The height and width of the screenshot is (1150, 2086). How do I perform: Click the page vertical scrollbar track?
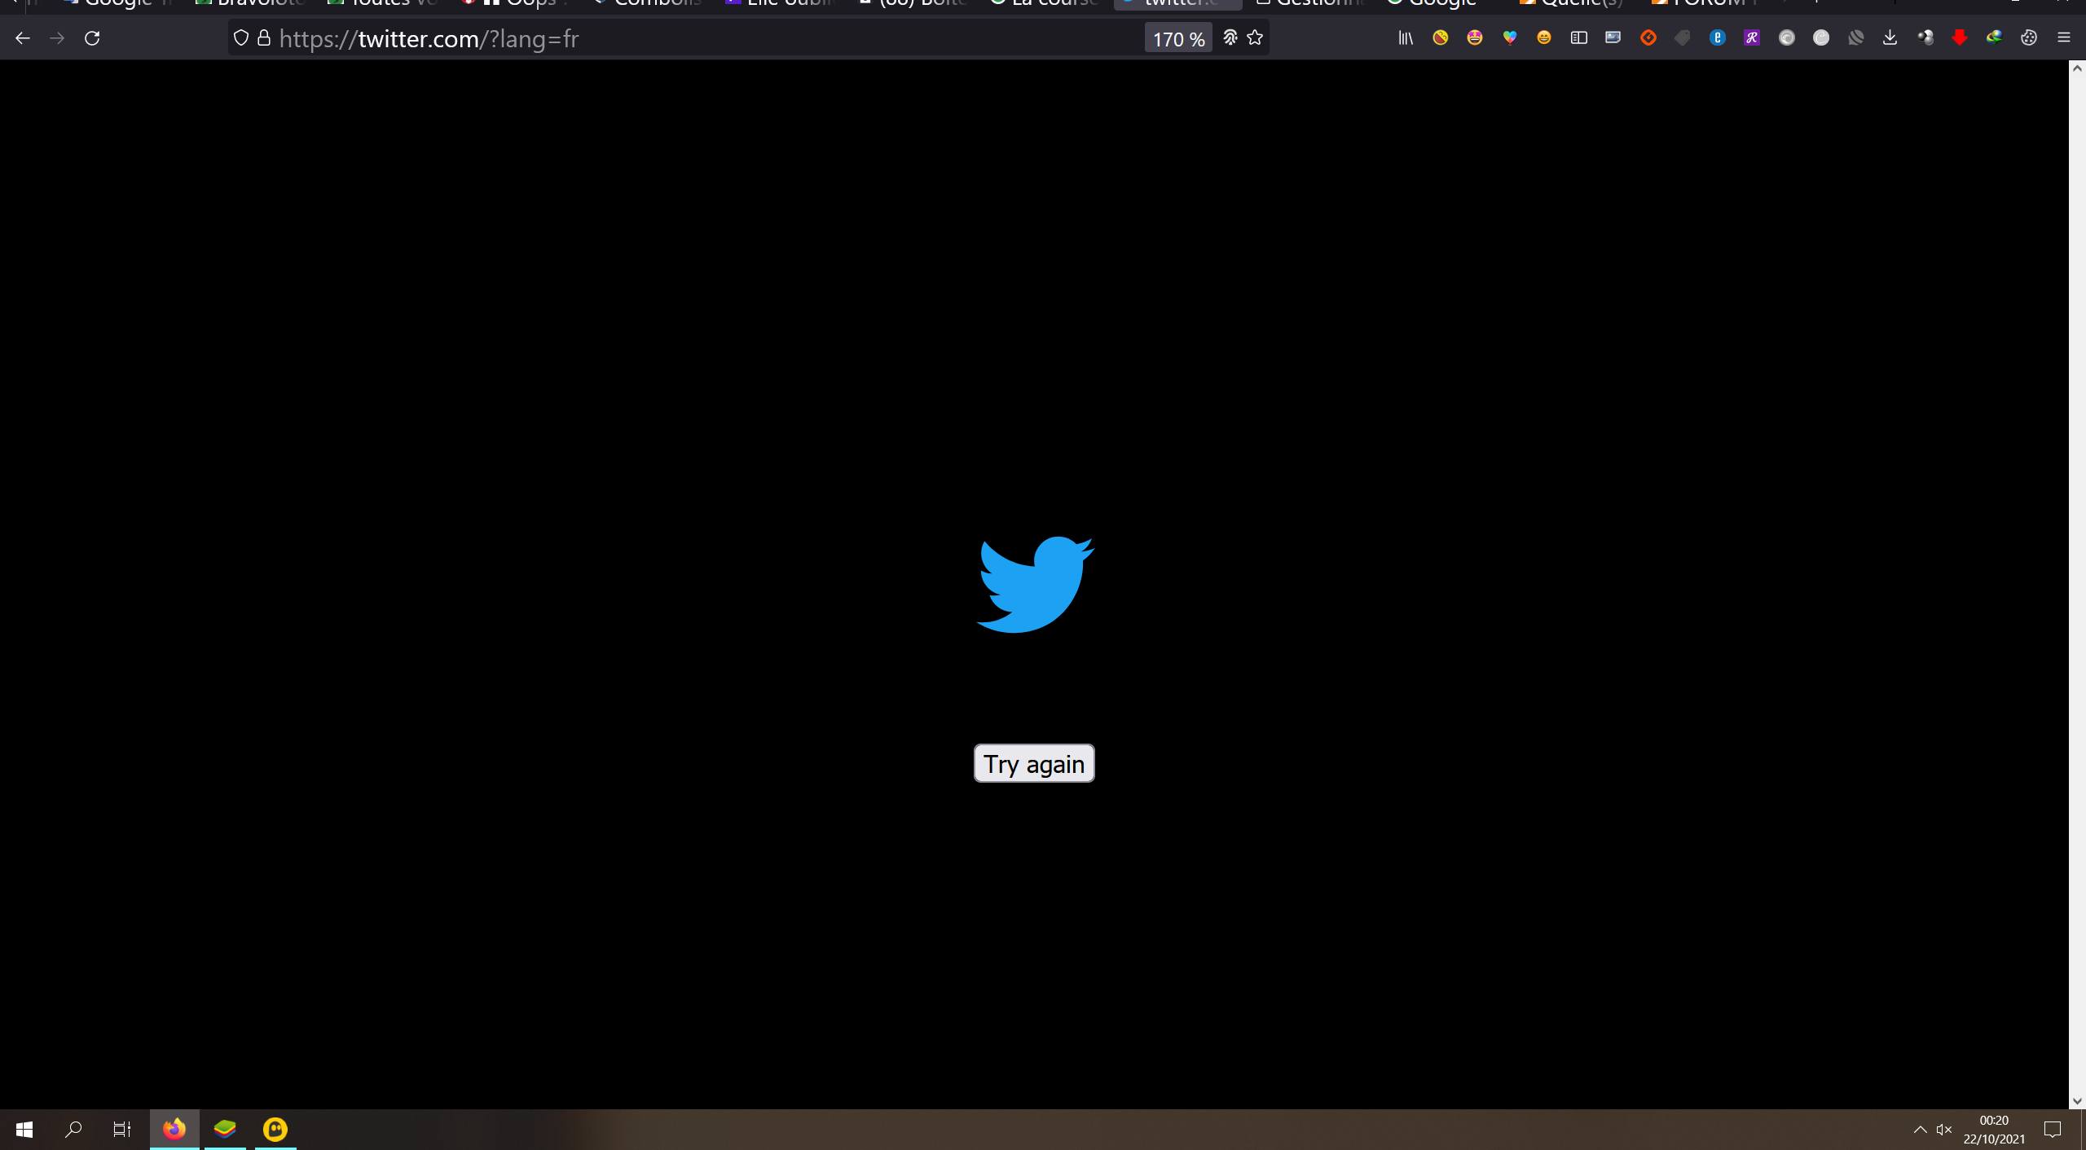2077,570
